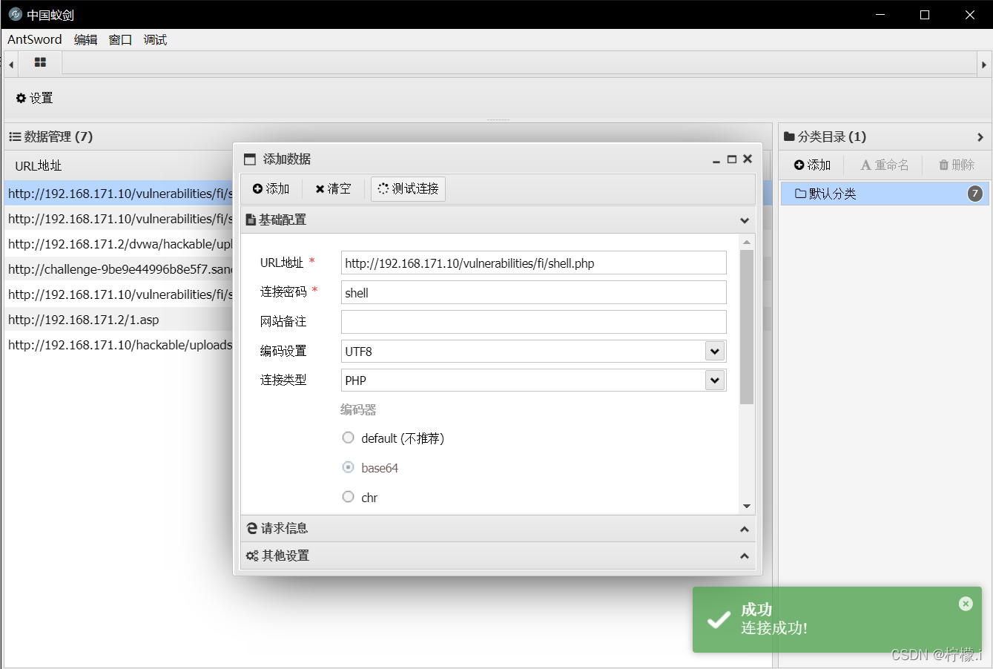Open the AntSword menu
This screenshot has width=993, height=669.
[x=35, y=40]
